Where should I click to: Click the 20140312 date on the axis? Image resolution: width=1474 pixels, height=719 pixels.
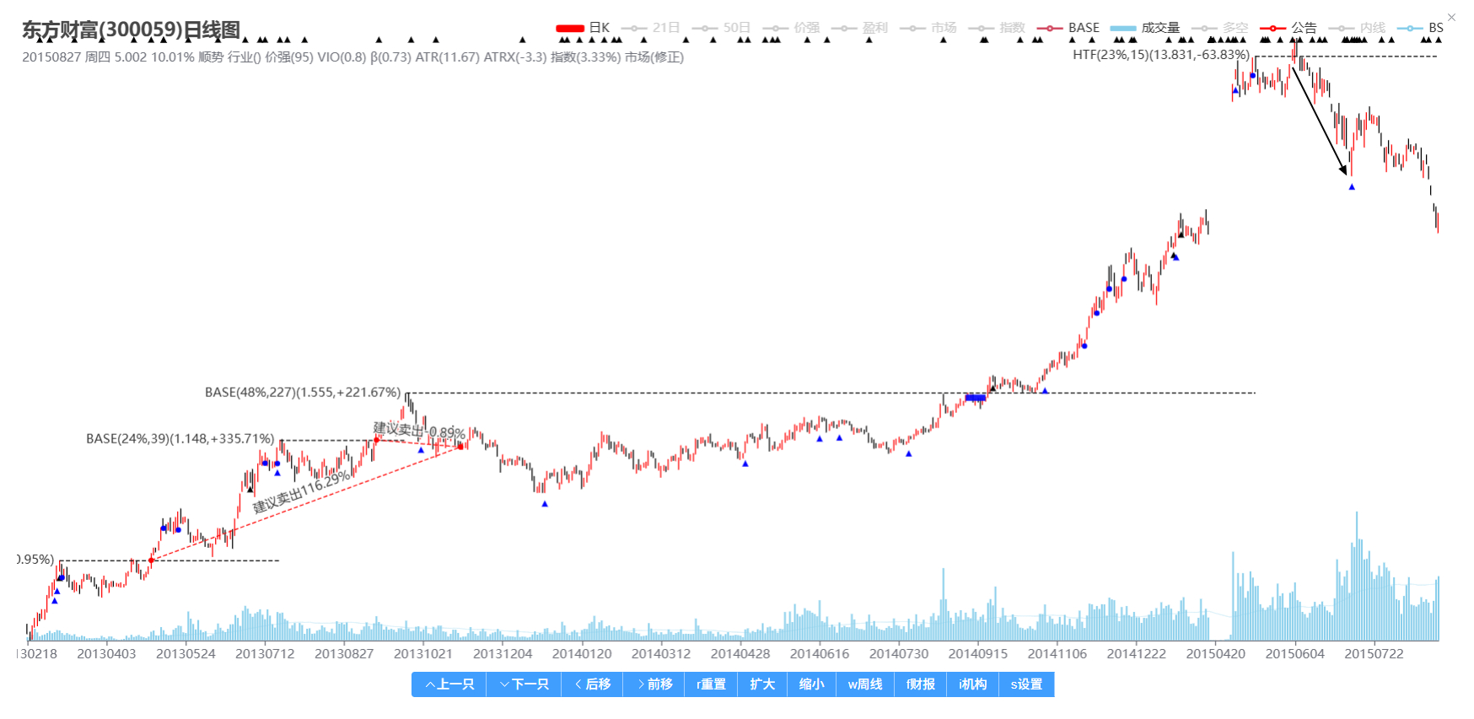point(661,654)
